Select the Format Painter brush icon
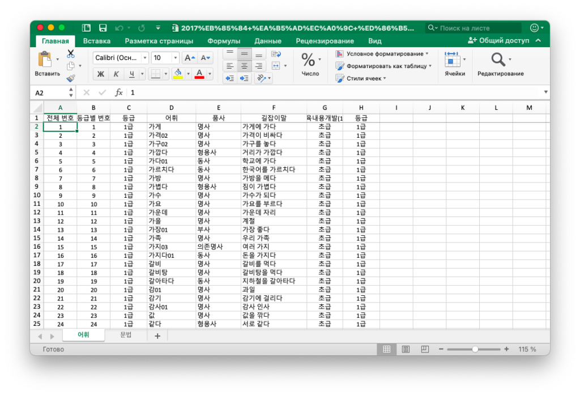Image resolution: width=580 pixels, height=395 pixels. [x=71, y=78]
